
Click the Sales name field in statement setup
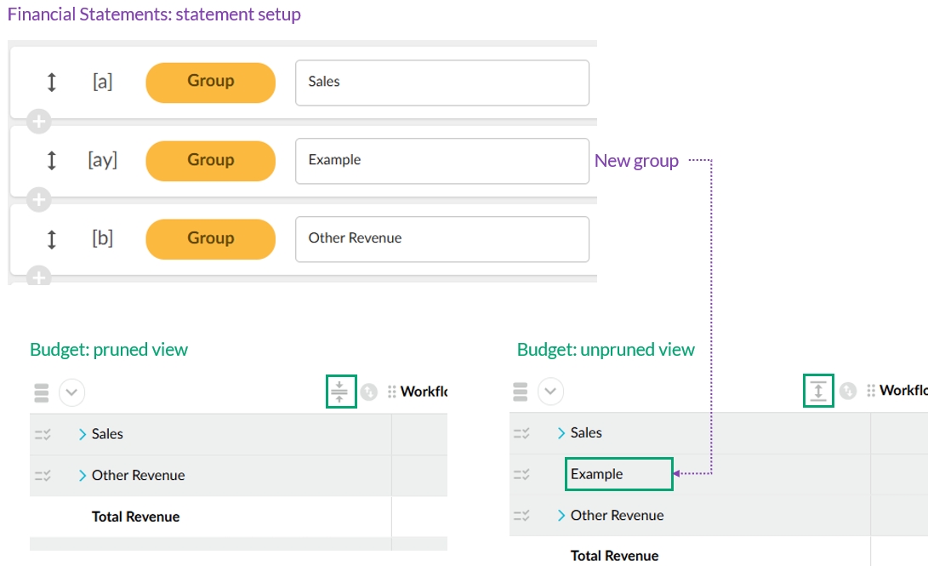[x=441, y=83]
